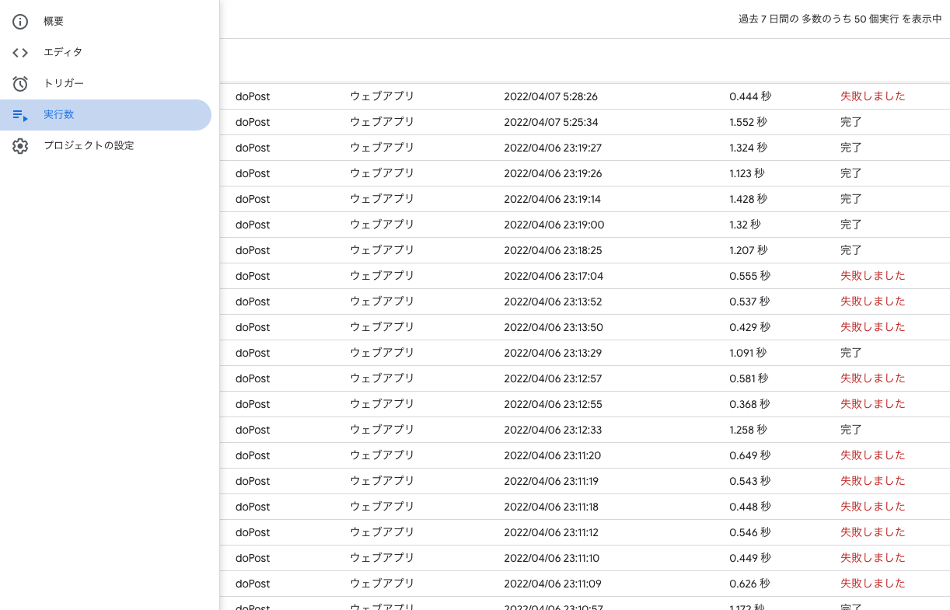Viewport: 950px width, 610px height.
Task: Select the timestamp 2022/04/06 23:19:27
Action: (553, 148)
